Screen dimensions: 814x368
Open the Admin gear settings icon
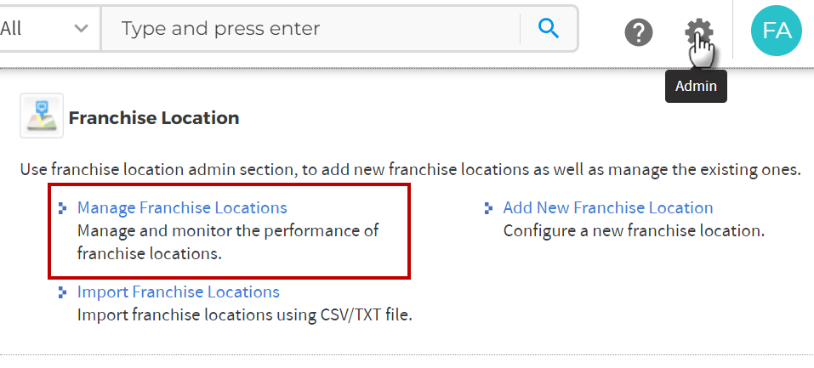click(699, 32)
